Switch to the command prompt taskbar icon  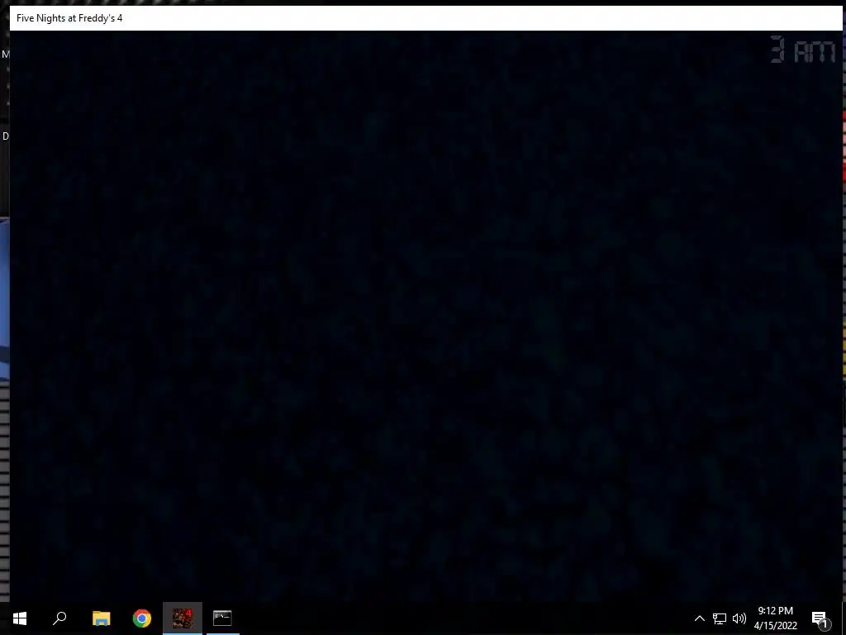click(222, 618)
